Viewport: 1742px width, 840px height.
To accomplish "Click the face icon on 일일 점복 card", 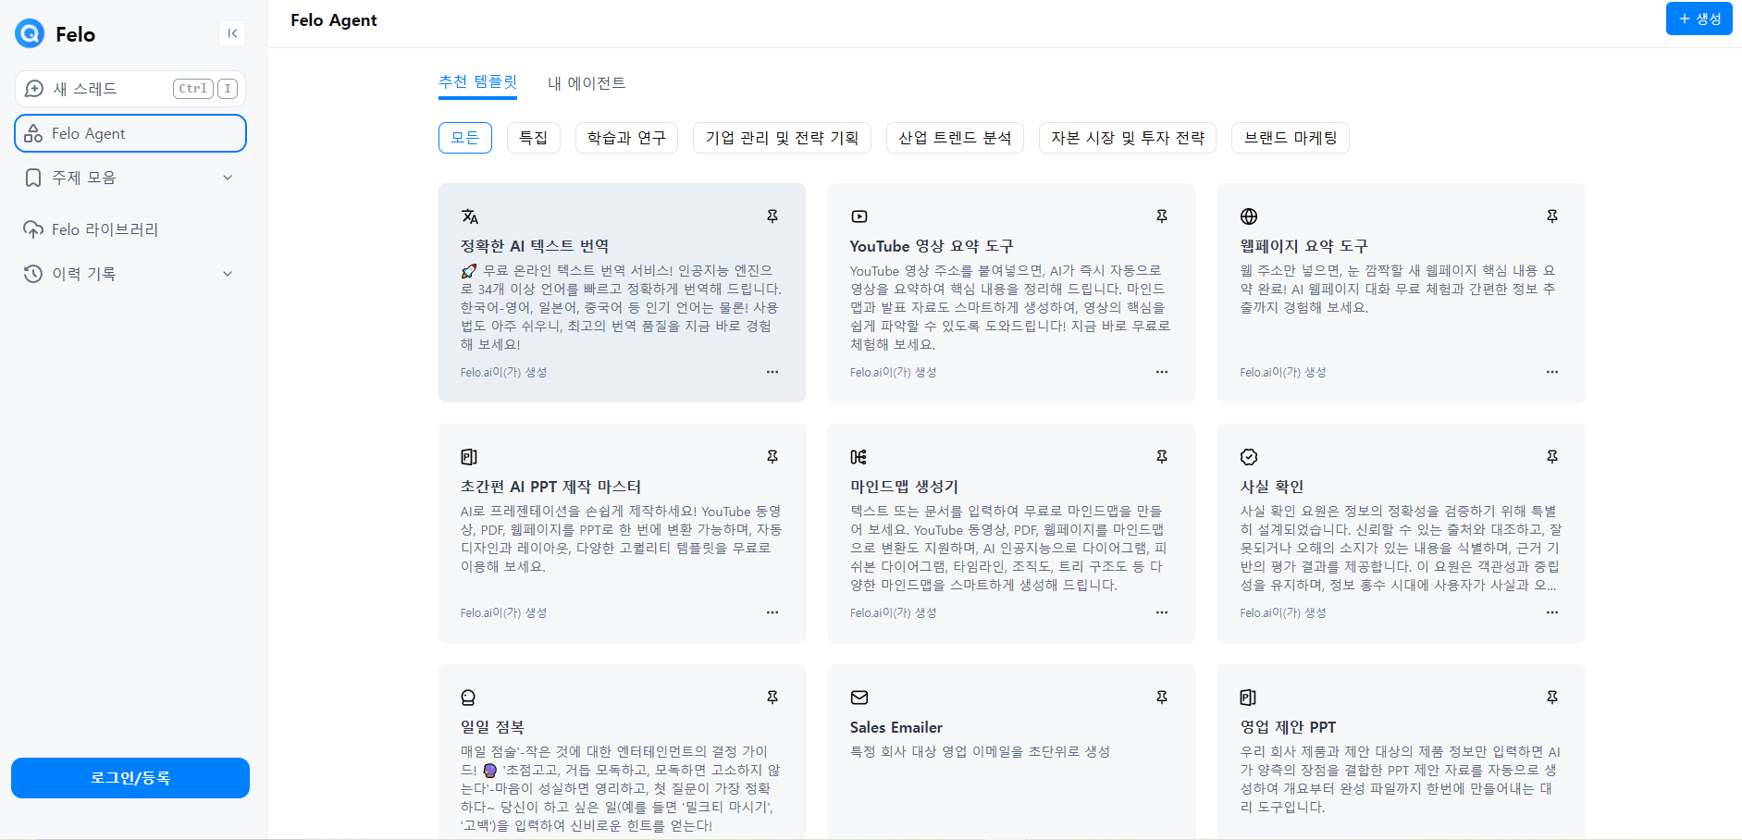I will [x=468, y=698].
